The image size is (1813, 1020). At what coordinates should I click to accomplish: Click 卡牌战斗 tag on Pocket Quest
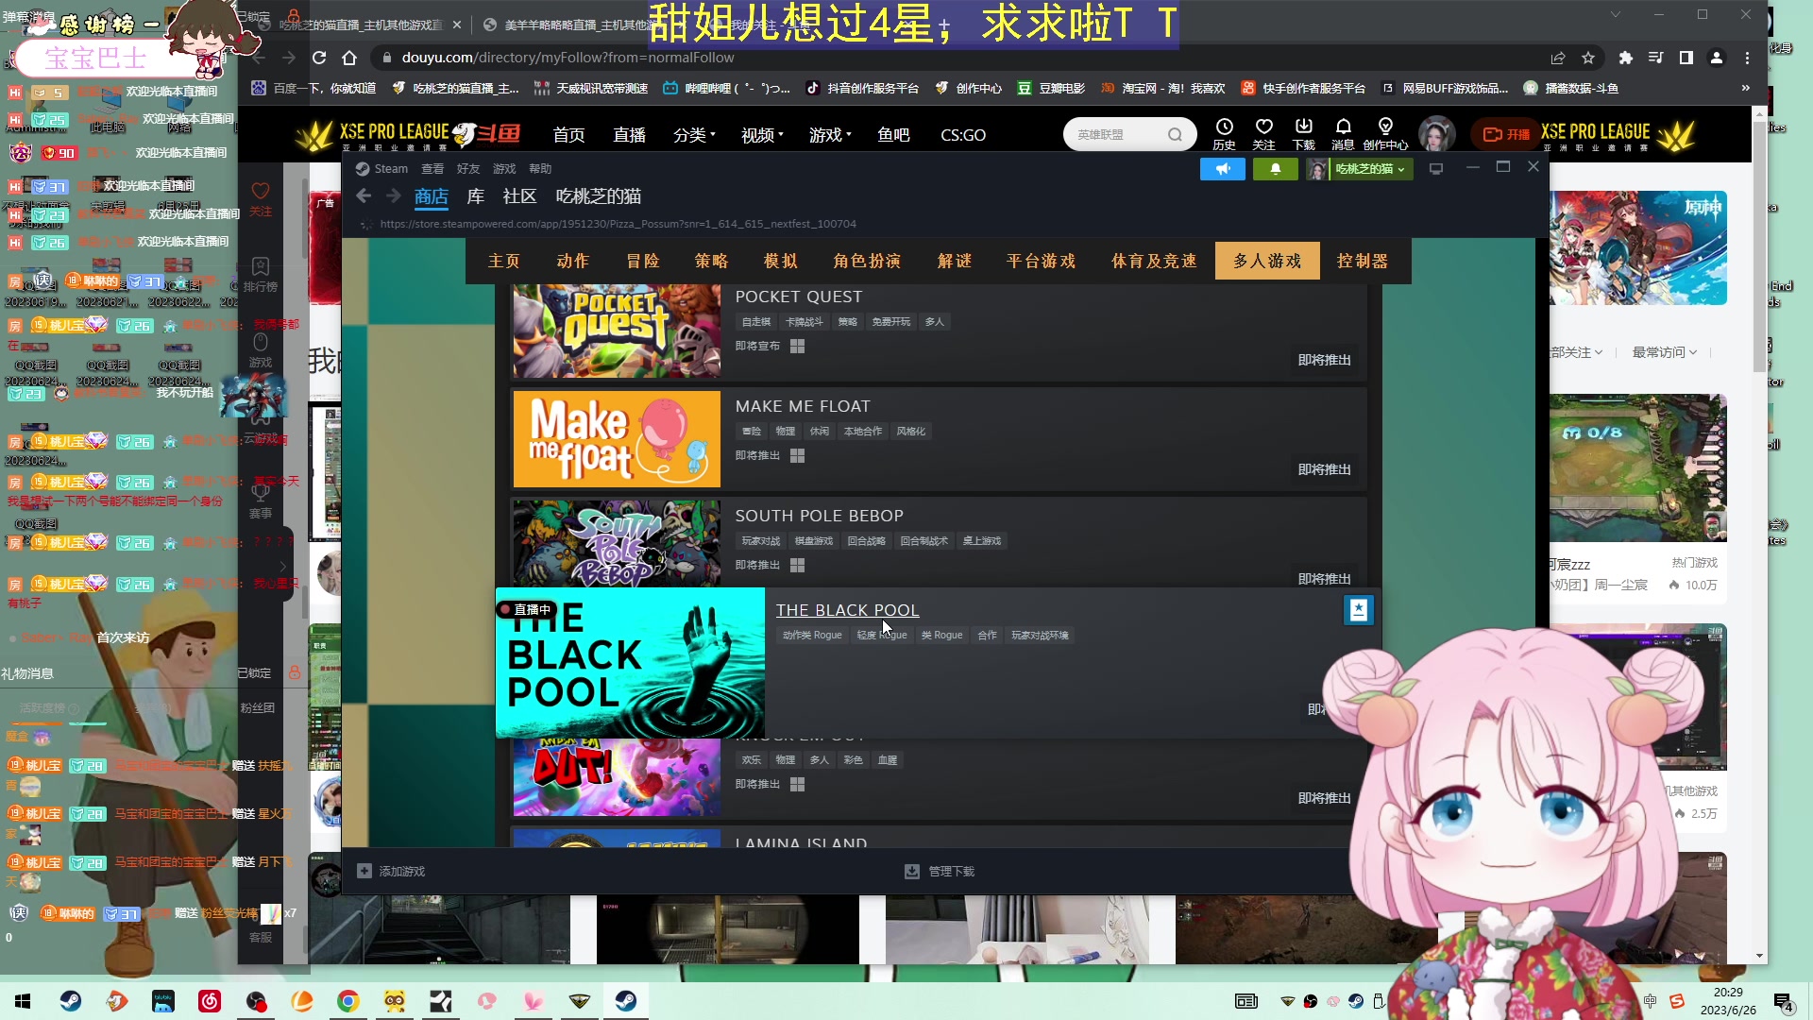[x=804, y=322]
